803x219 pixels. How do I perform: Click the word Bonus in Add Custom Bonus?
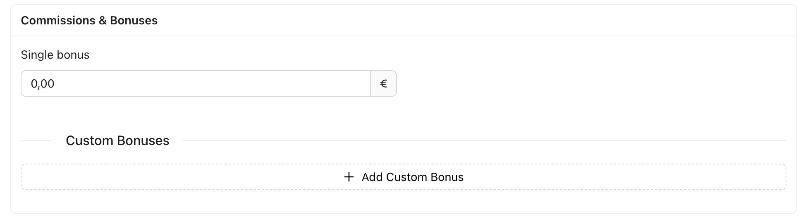(x=447, y=177)
